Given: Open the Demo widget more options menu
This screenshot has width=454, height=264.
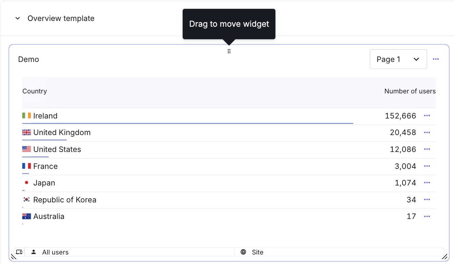Looking at the screenshot, I should click(x=436, y=59).
